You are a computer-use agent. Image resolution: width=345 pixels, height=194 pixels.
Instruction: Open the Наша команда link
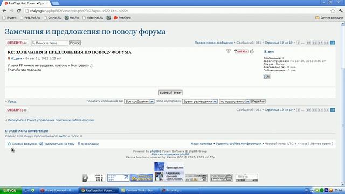point(201,144)
